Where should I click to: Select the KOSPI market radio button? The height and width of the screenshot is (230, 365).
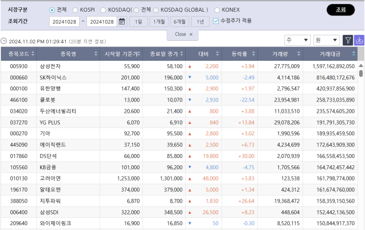point(75,10)
